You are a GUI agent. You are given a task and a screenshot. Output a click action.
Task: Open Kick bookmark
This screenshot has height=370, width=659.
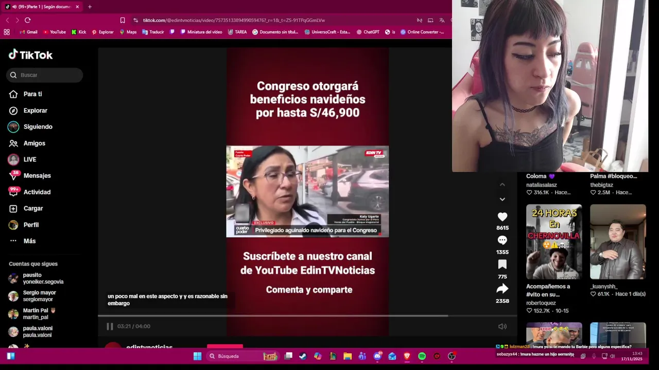point(79,32)
